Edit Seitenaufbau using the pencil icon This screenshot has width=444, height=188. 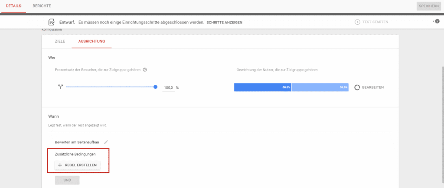pyautogui.click(x=106, y=142)
